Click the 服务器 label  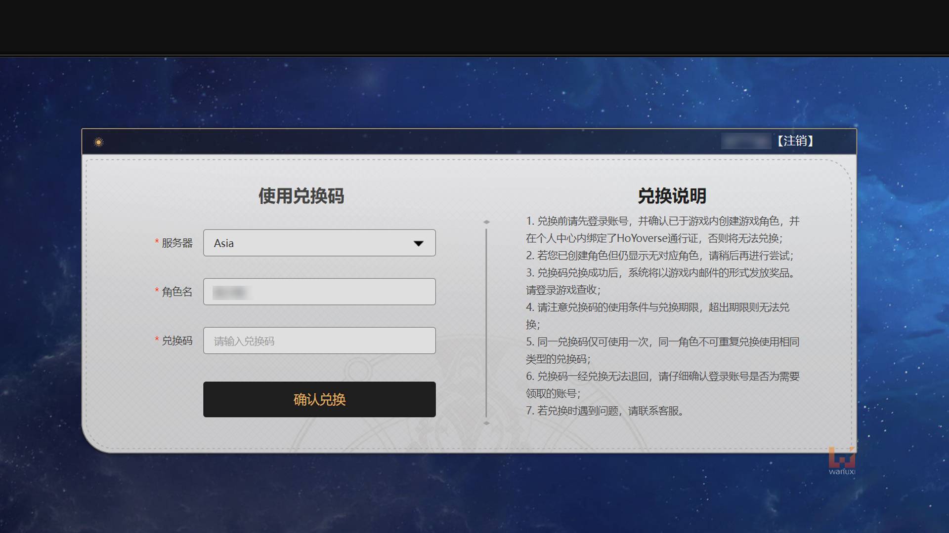pos(177,243)
